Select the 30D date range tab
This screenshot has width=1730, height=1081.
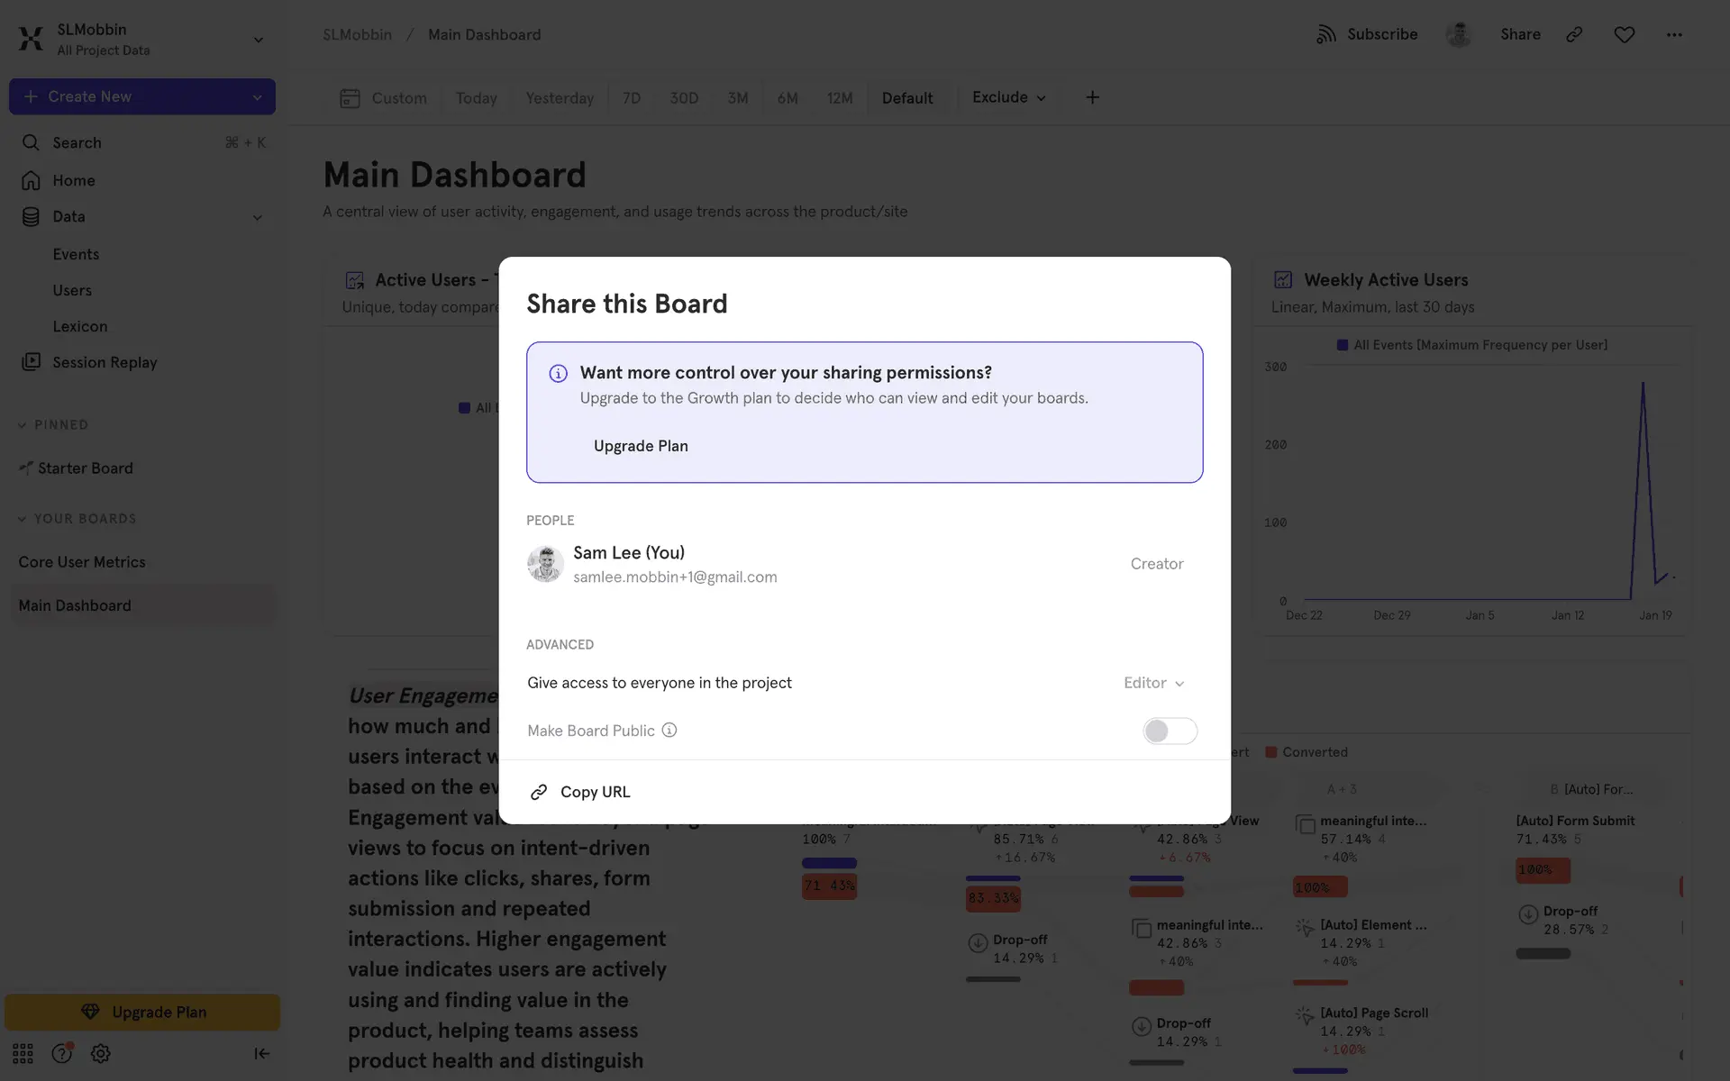(684, 98)
